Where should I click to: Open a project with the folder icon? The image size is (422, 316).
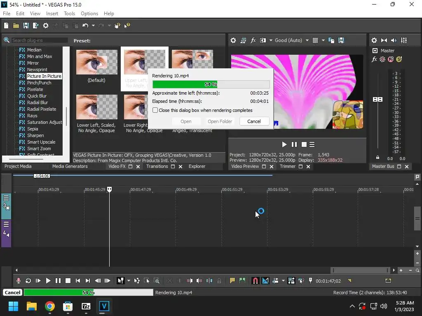[16, 26]
